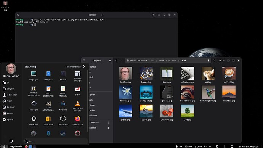Click the power button in the menu

(11, 141)
